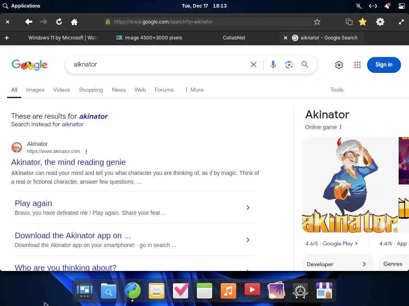Open the search Tools options
This screenshot has height=306, width=409.
337,90
